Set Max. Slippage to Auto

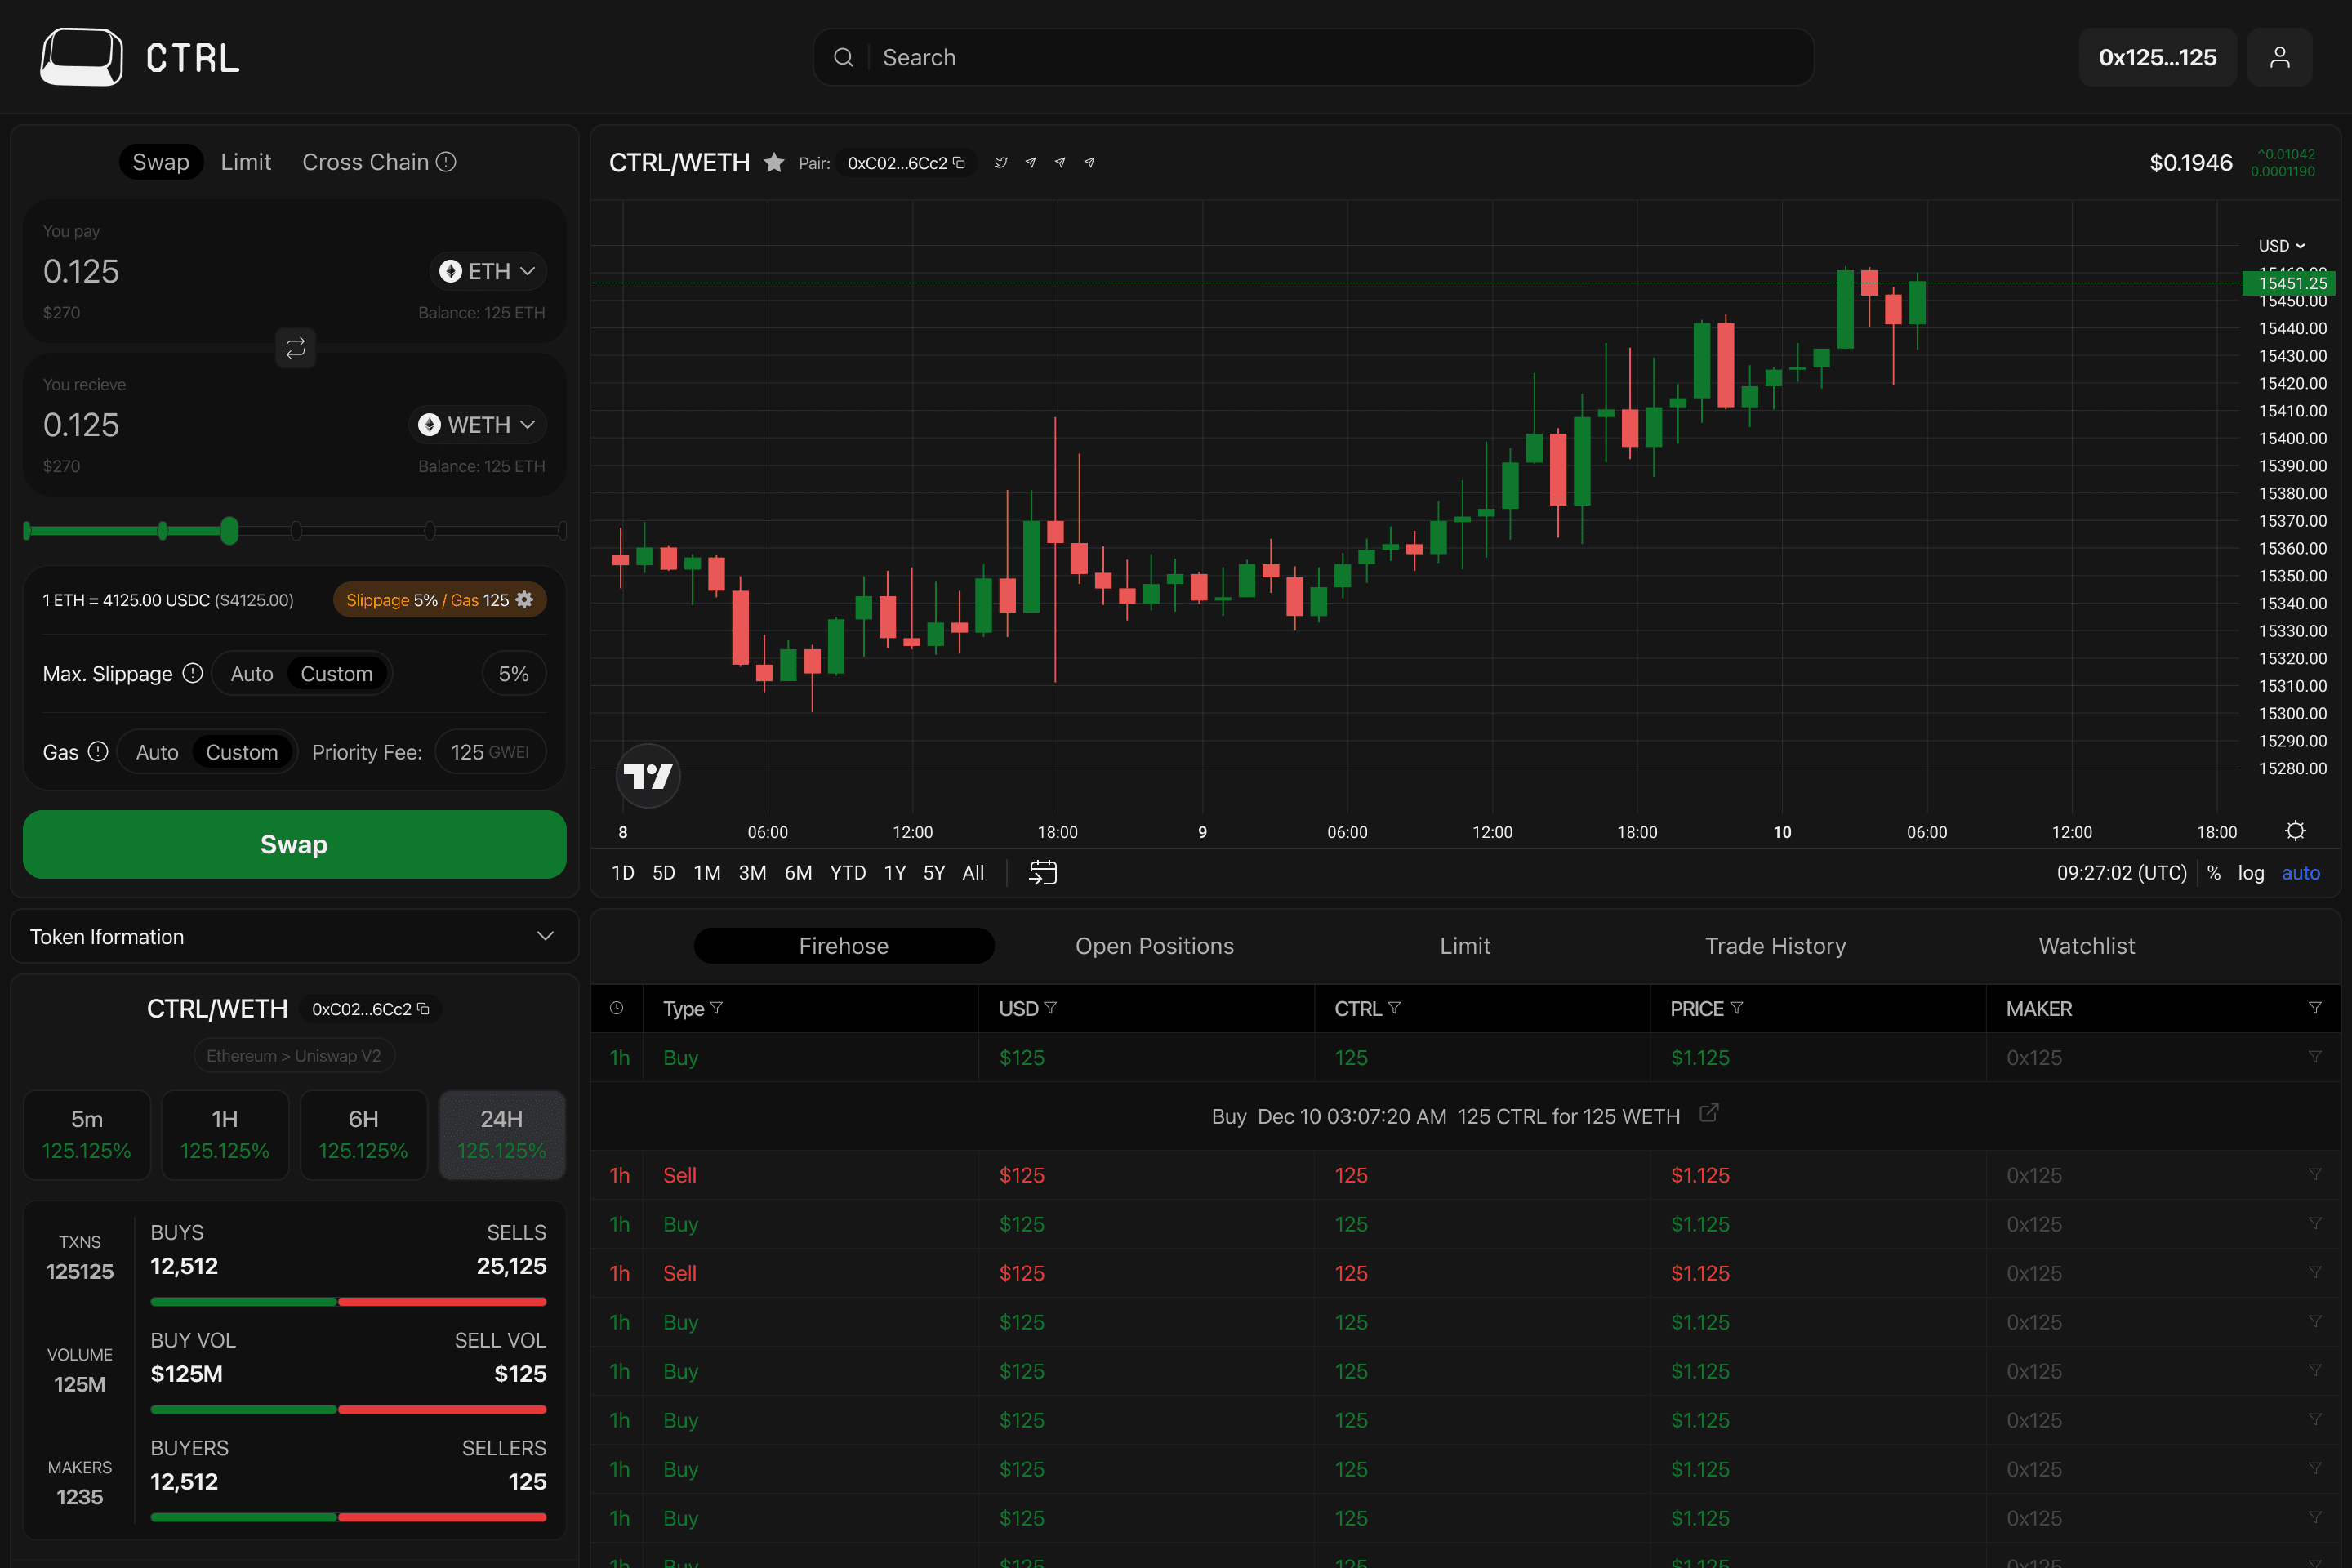point(252,674)
